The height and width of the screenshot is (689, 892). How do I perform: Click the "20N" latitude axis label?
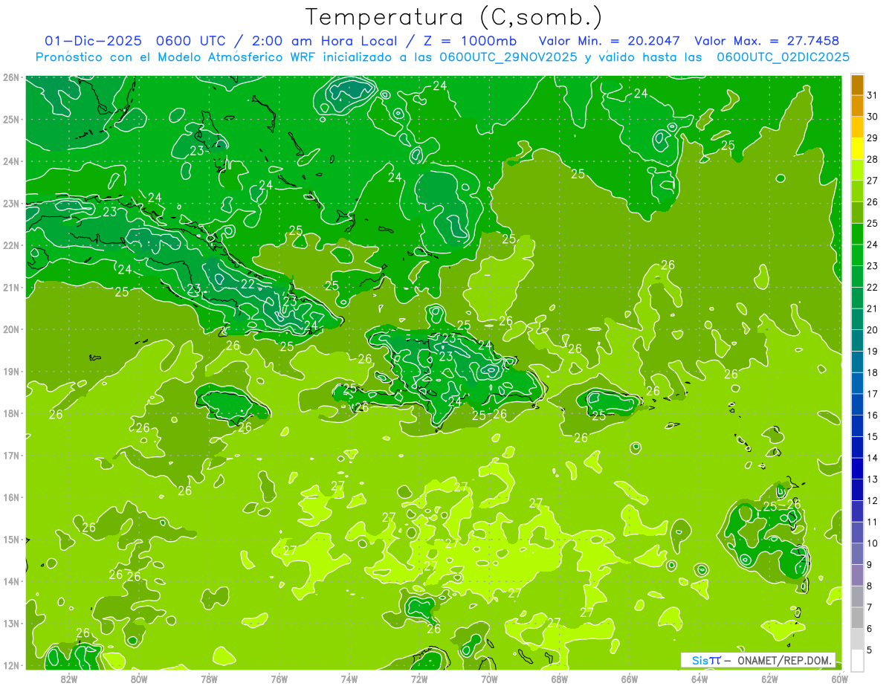11,329
